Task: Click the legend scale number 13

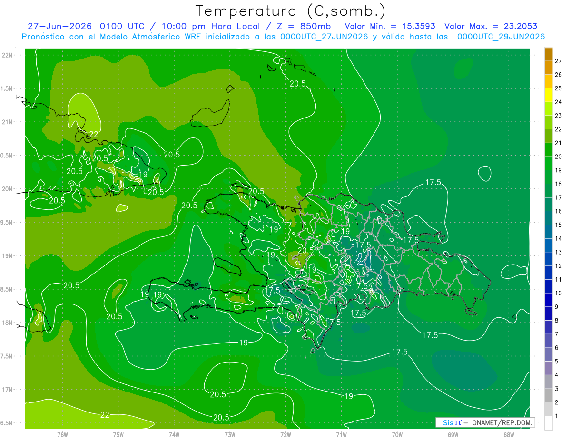Action: 558,252
